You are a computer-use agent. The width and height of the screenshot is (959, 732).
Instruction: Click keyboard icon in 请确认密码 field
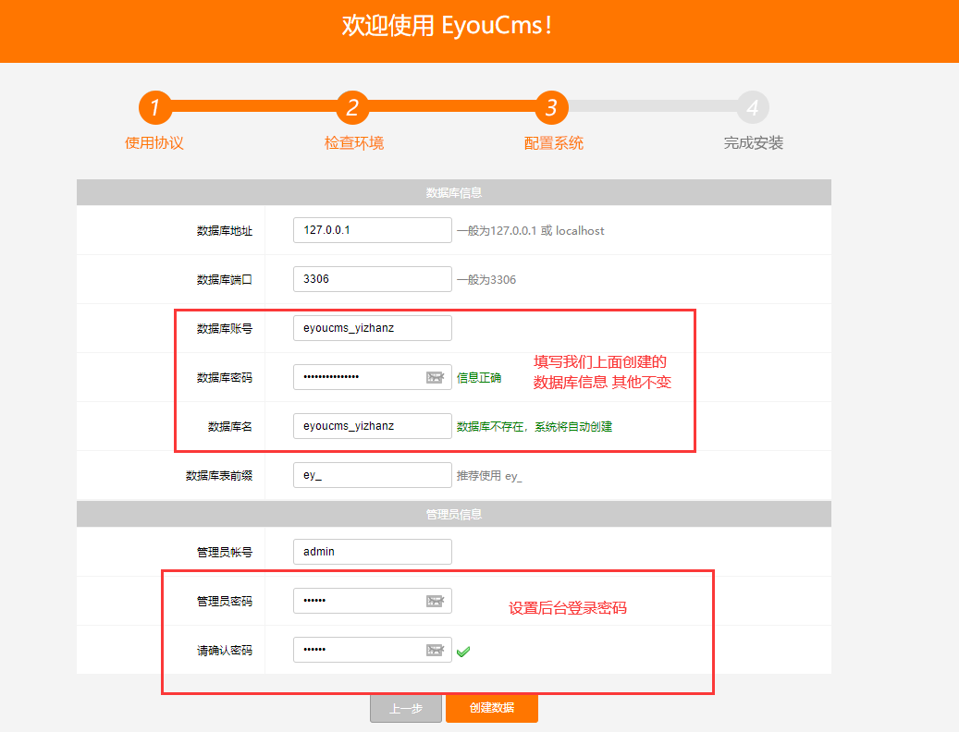point(436,649)
